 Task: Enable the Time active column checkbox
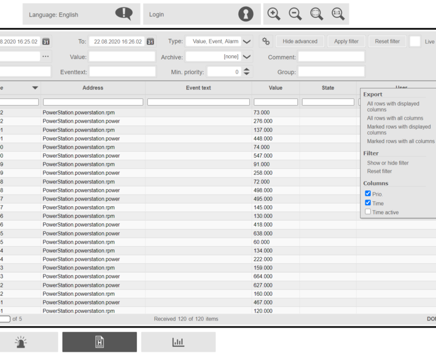point(368,212)
